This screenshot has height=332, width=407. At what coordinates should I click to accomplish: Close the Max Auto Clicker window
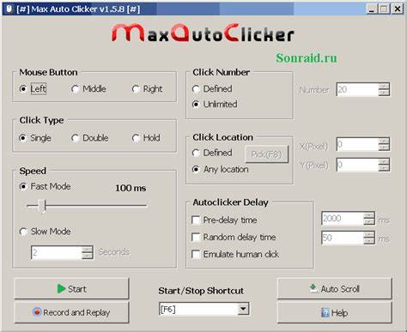point(398,9)
